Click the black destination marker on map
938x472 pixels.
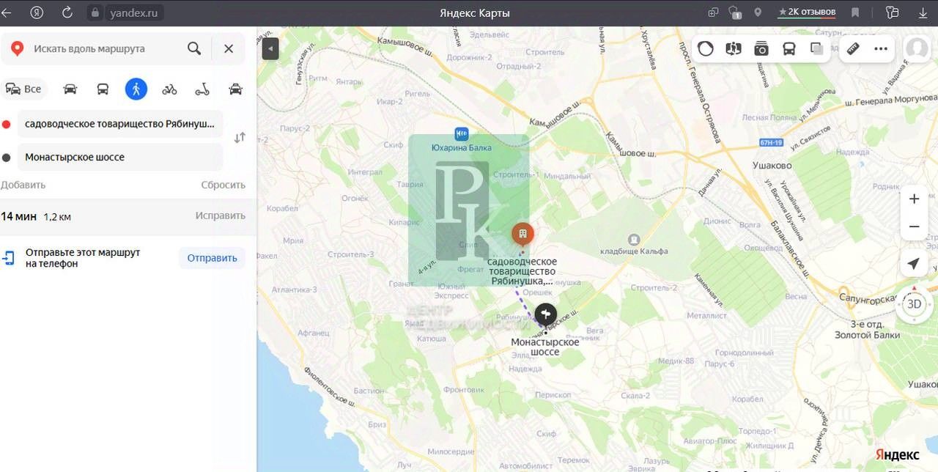click(546, 315)
